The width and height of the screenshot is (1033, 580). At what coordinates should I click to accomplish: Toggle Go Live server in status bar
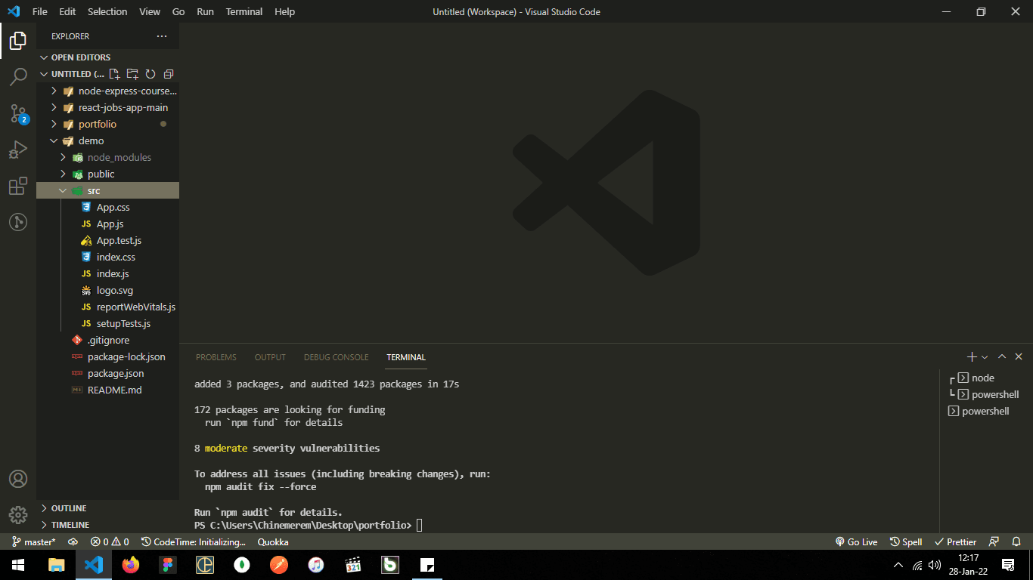point(856,541)
